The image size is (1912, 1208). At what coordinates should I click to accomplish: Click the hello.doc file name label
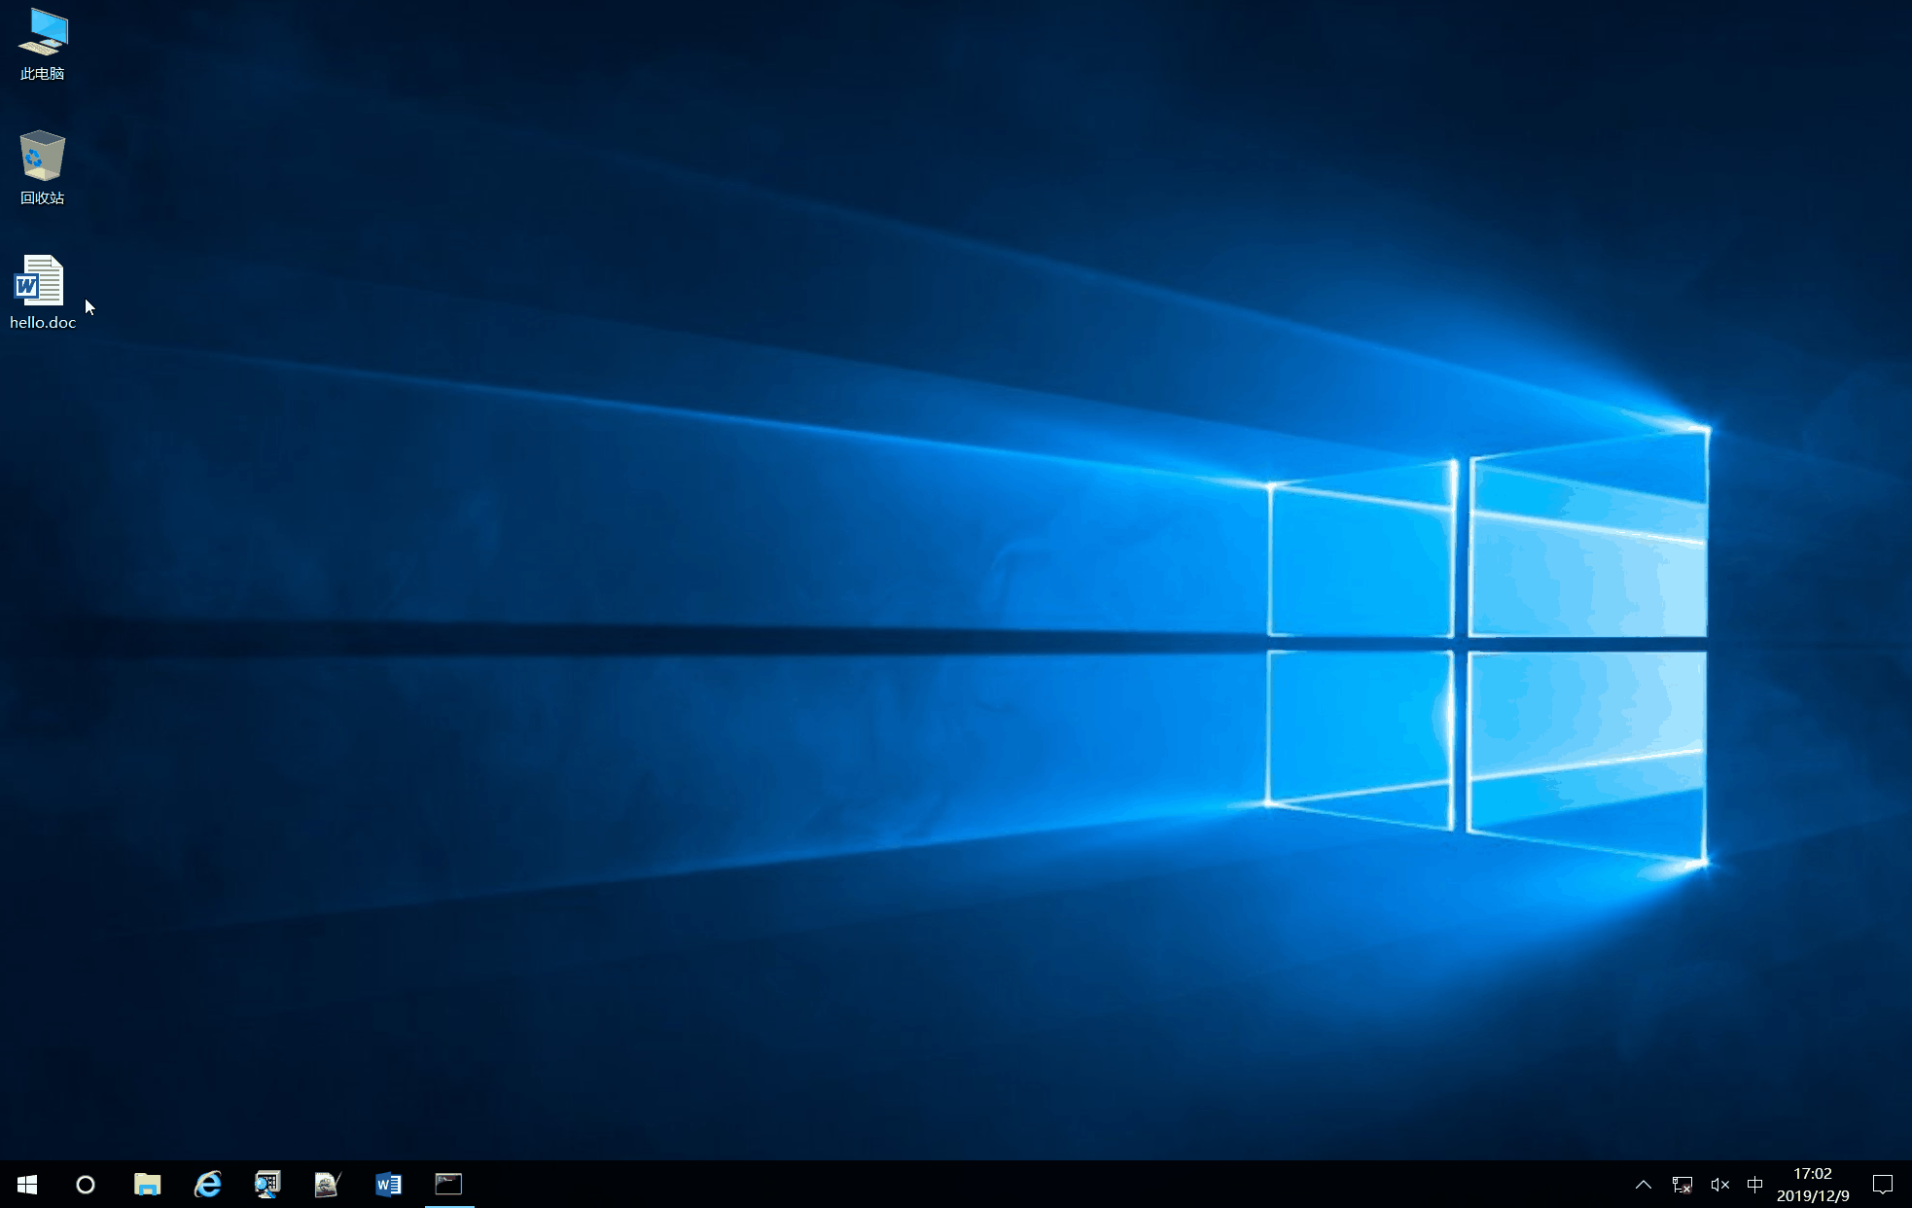coord(43,323)
